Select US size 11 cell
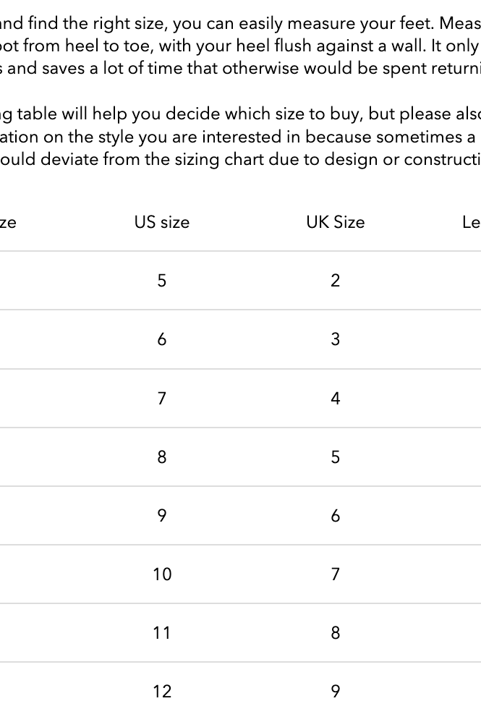Image resolution: width=481 pixels, height=722 pixels. [x=161, y=633]
